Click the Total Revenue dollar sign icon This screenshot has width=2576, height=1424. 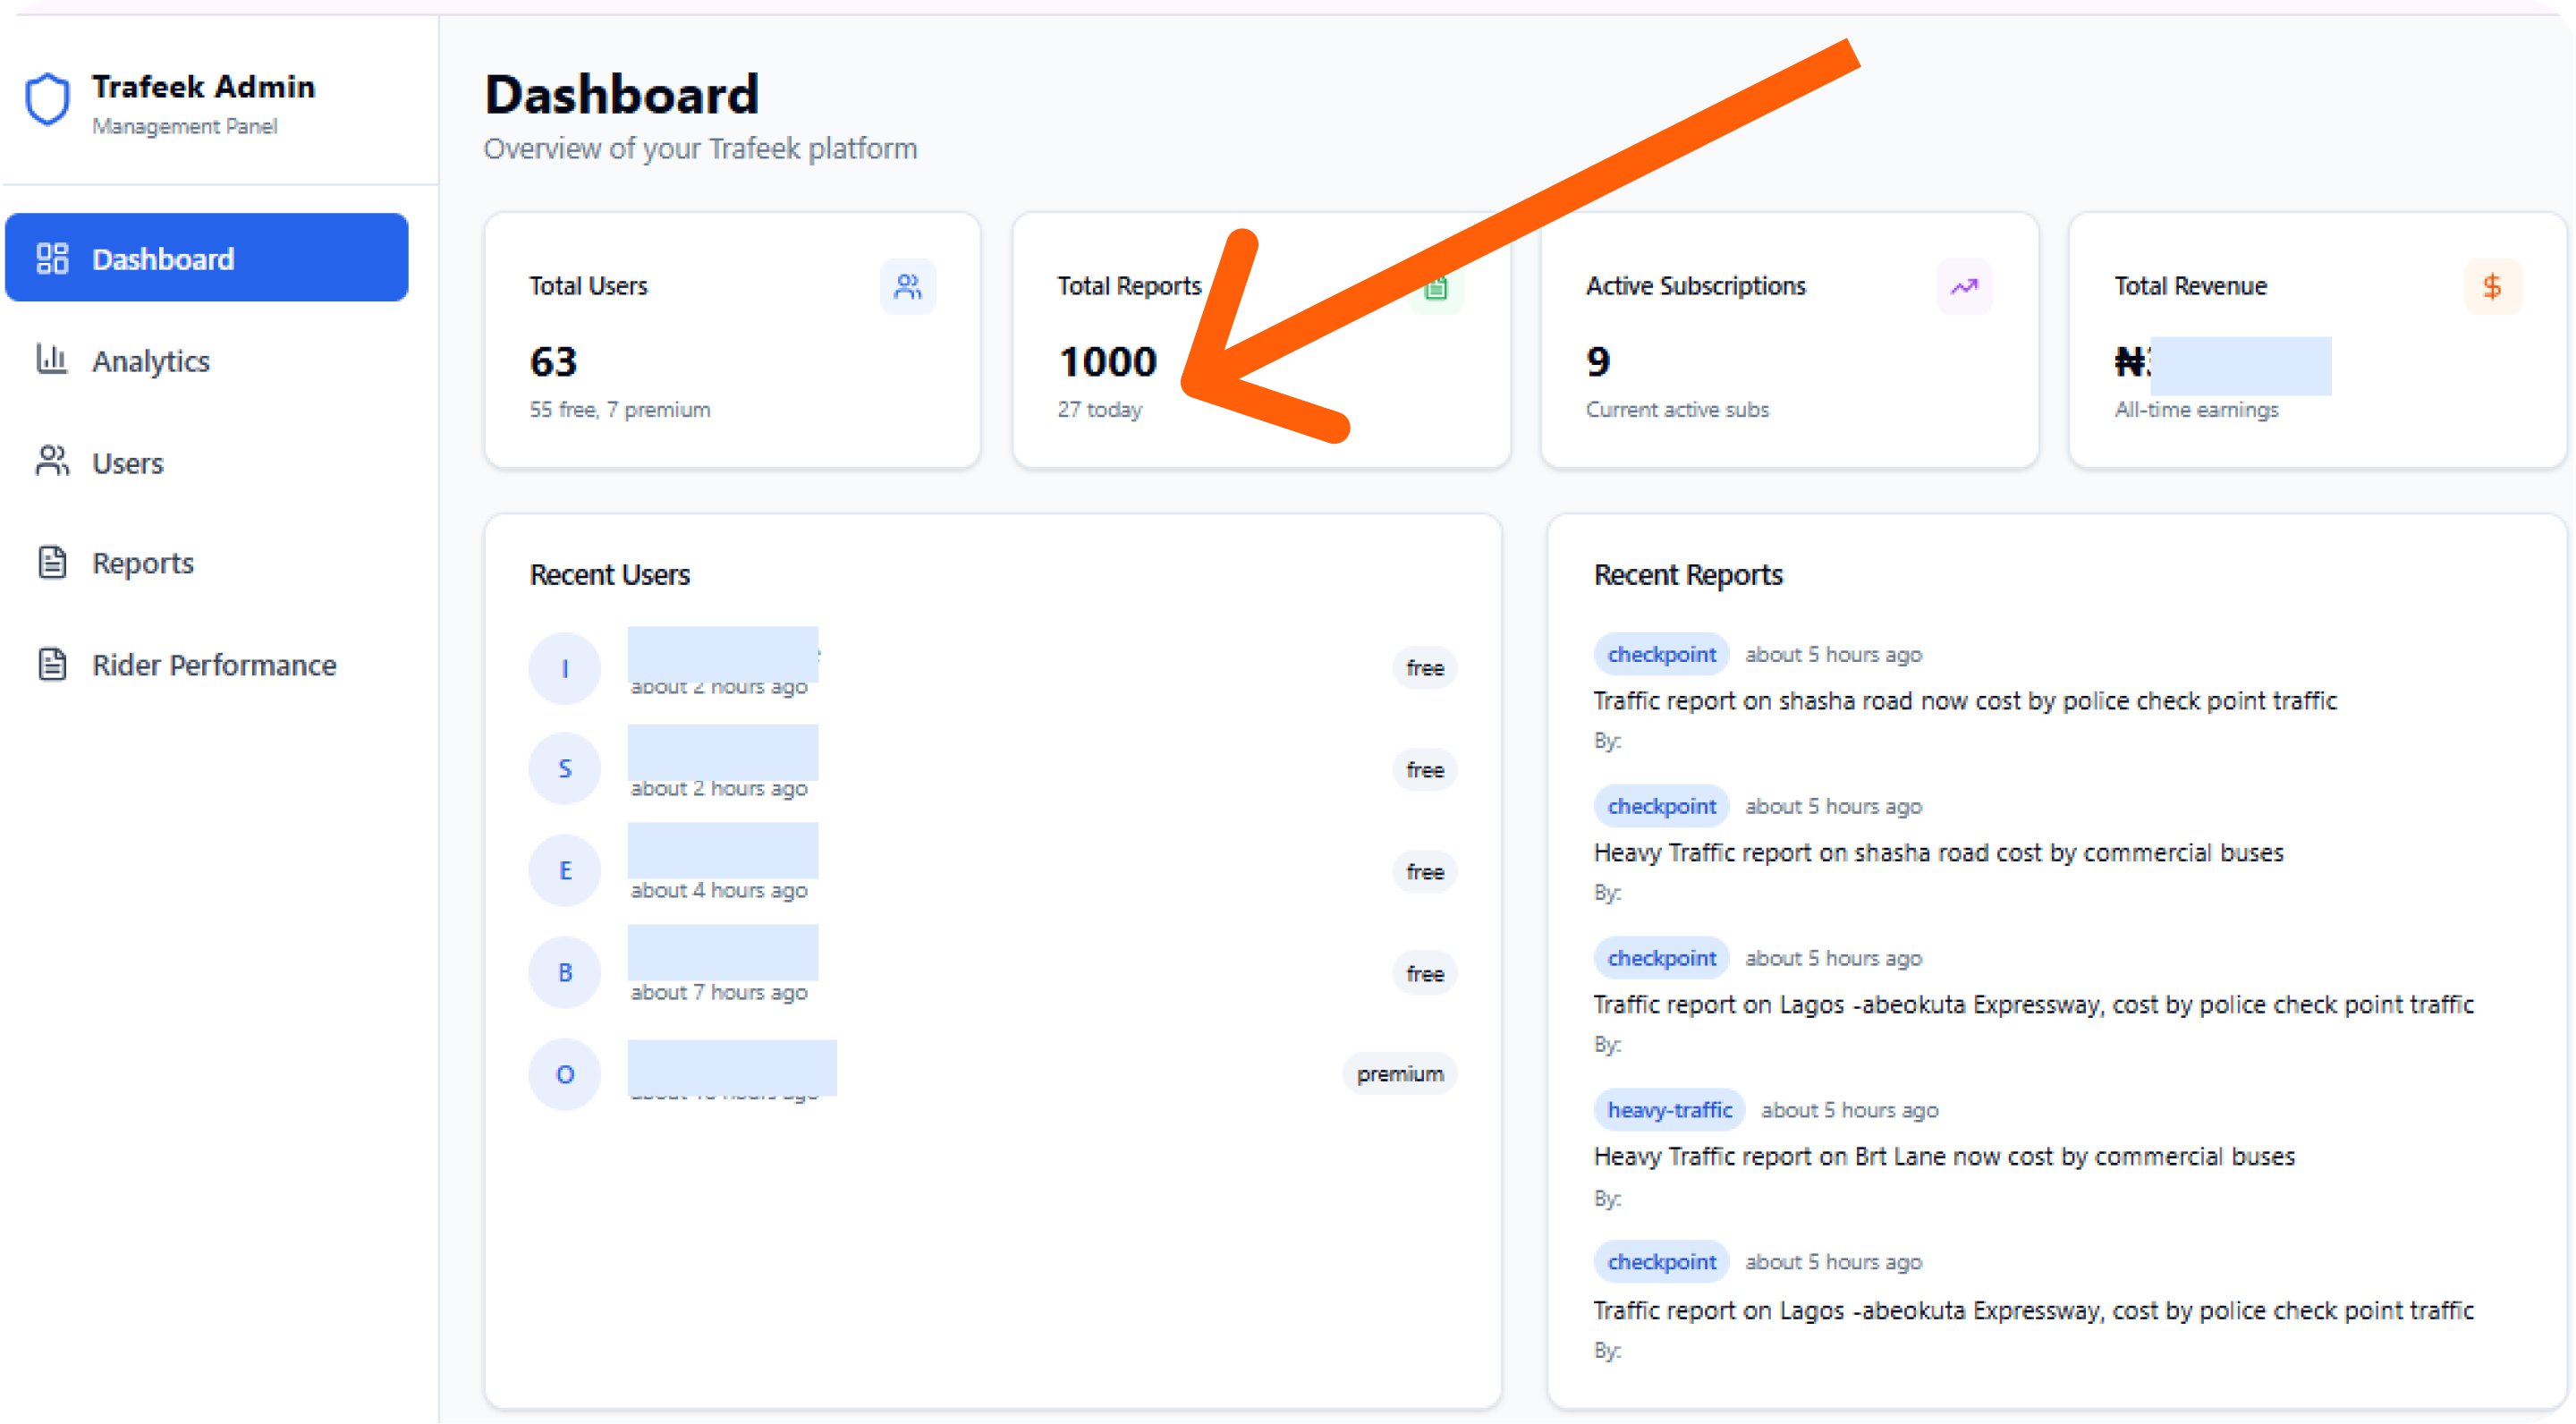(2491, 287)
